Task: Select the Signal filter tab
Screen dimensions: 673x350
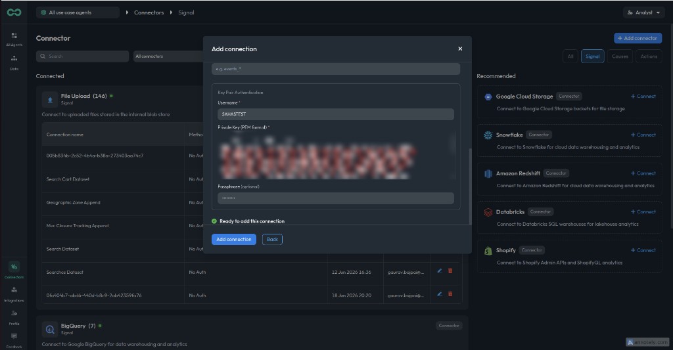Action: [593, 56]
